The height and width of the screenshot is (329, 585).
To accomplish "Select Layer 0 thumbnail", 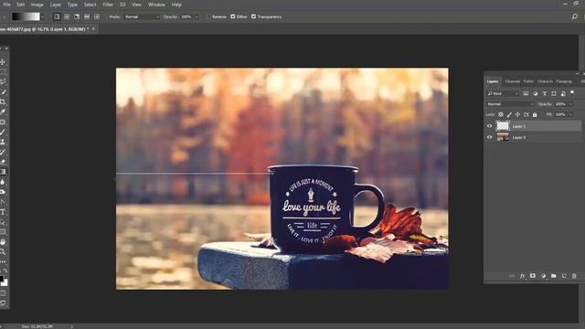I will point(503,137).
